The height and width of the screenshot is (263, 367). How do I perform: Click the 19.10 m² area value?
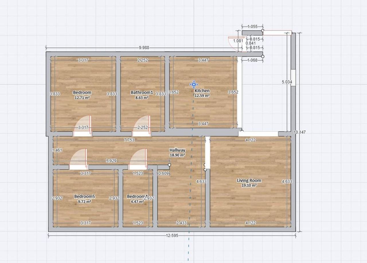(x=249, y=185)
